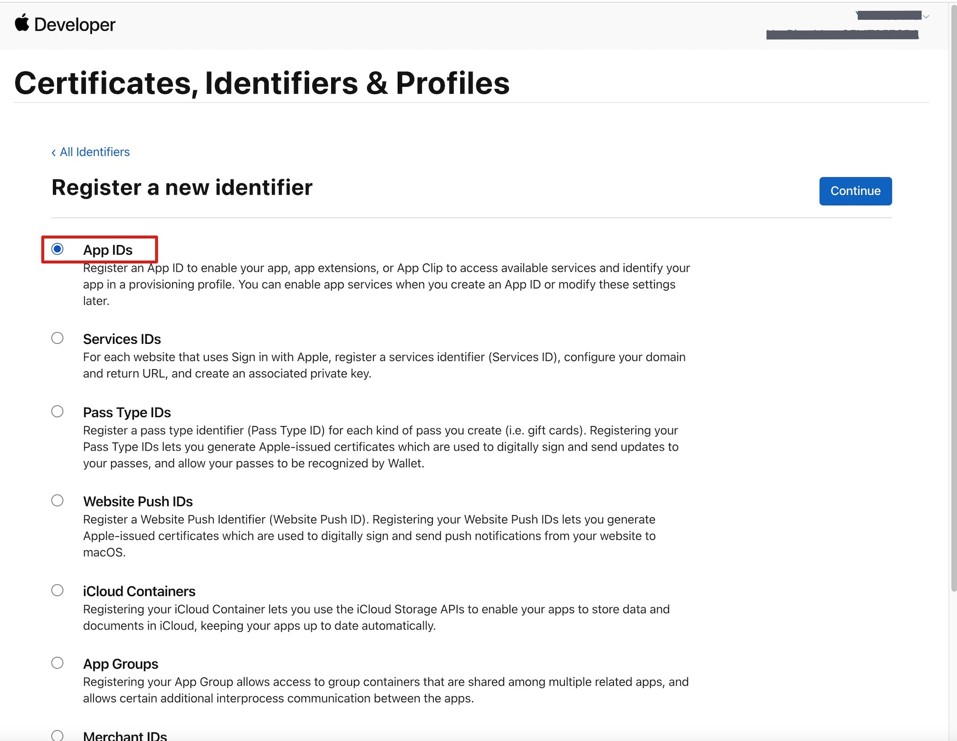
Task: Click the Pass Type IDs heading label
Action: pos(127,413)
